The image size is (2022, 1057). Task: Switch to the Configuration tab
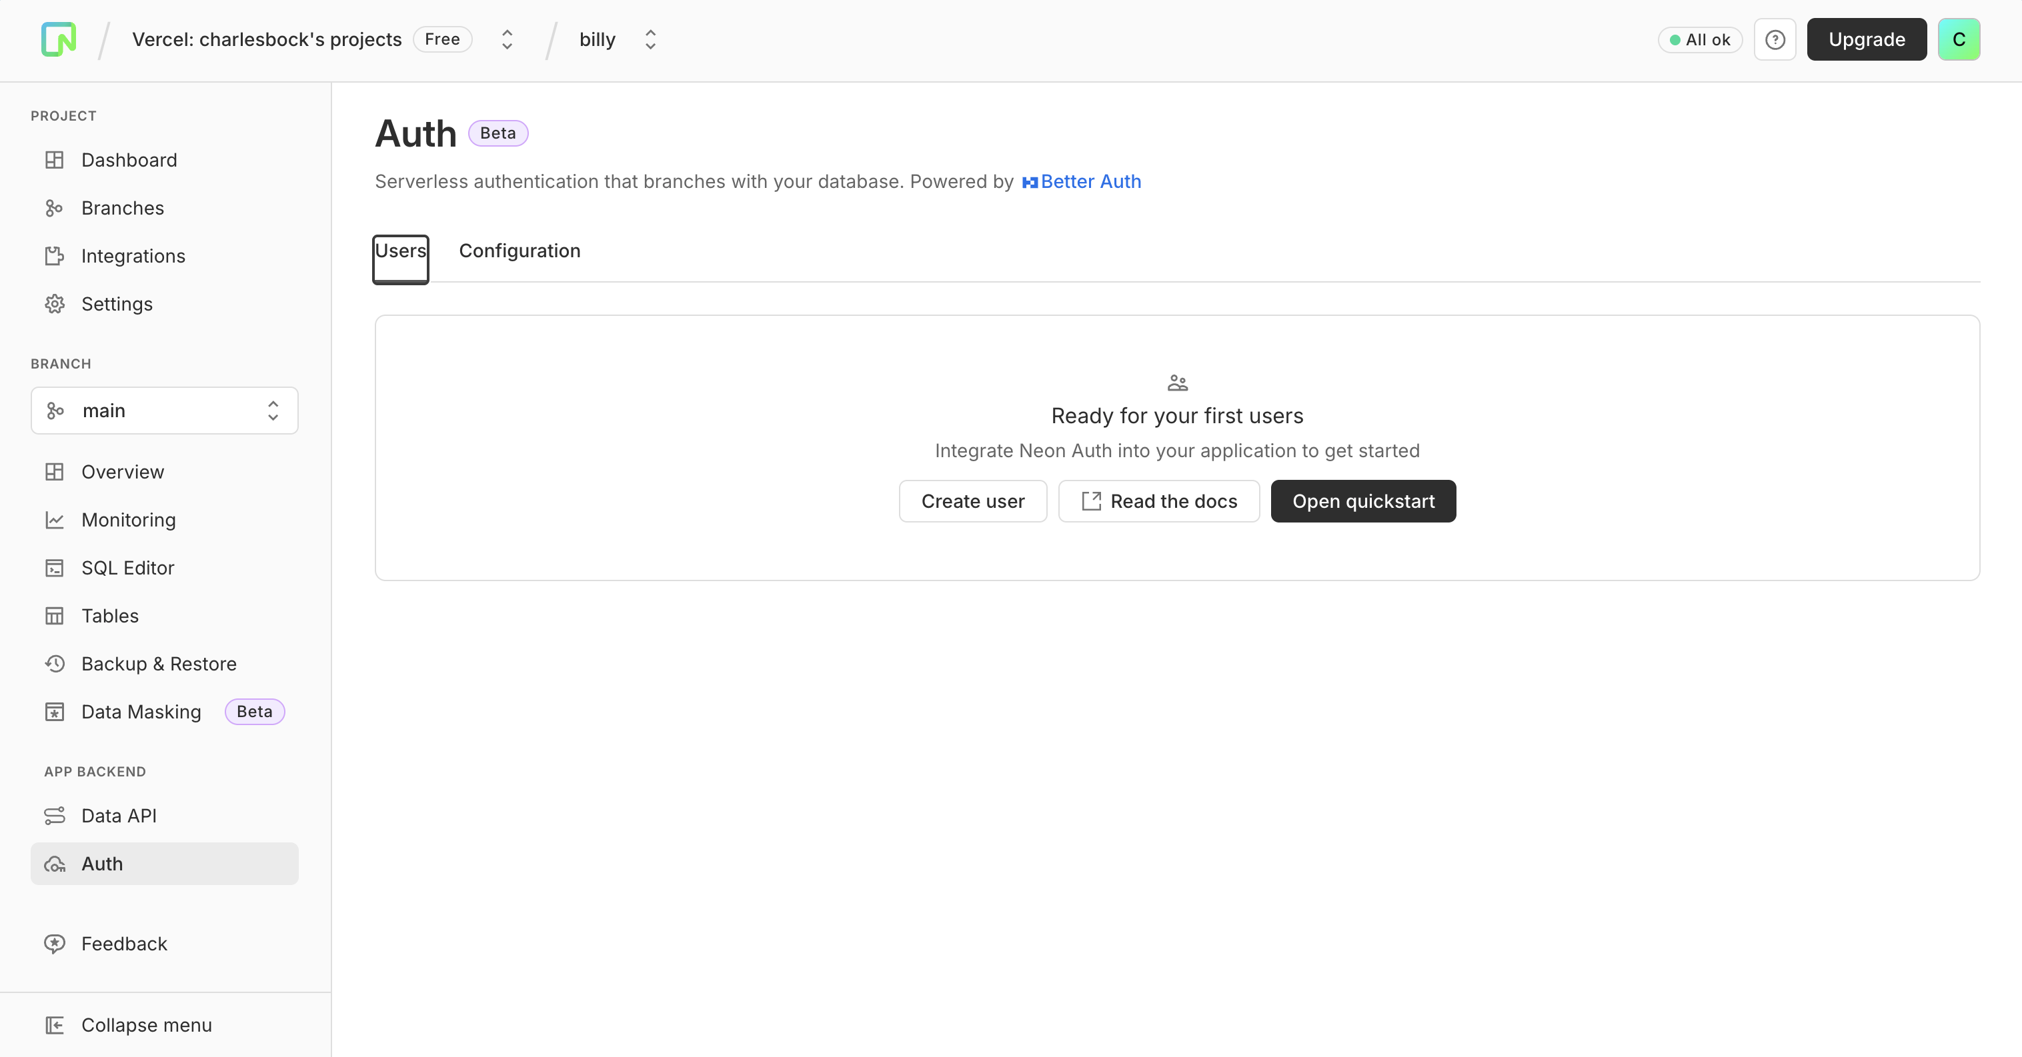(x=520, y=251)
